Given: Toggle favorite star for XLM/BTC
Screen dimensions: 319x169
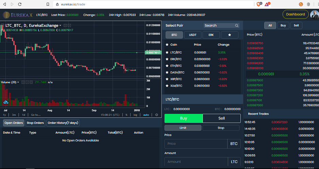Looking at the screenshot, I should [167, 86].
